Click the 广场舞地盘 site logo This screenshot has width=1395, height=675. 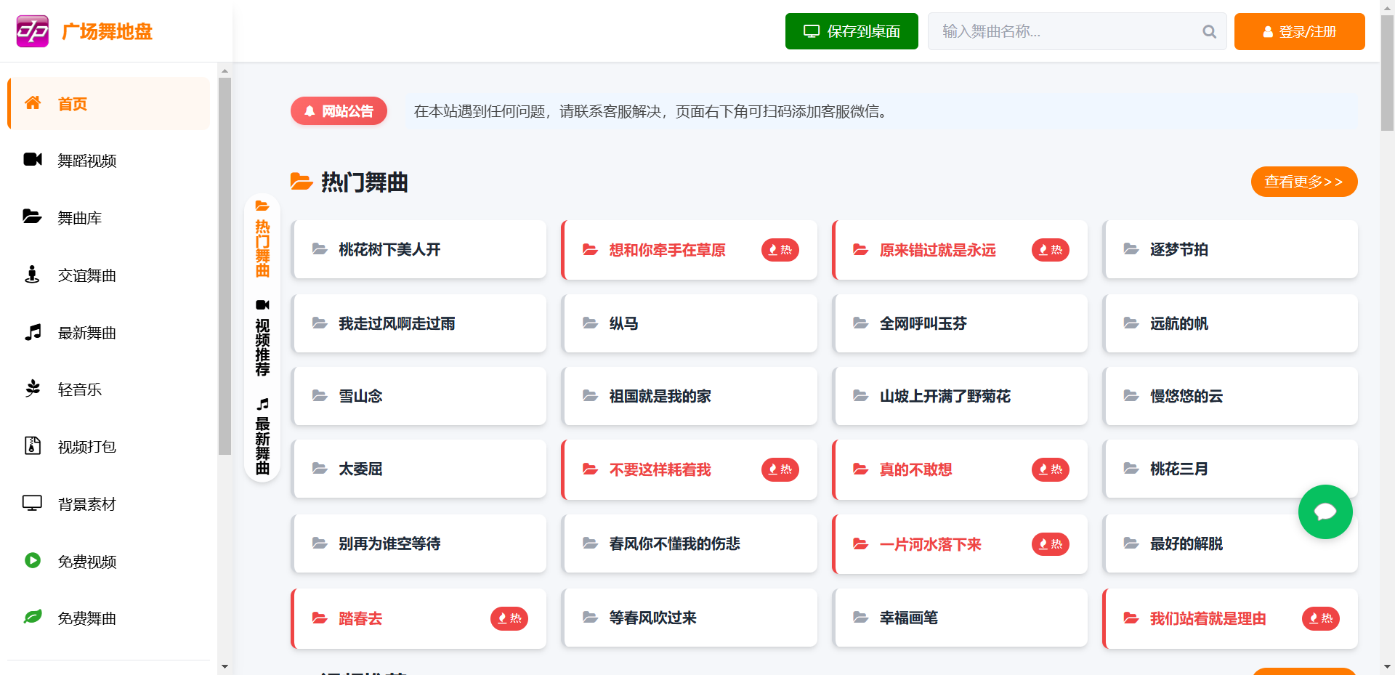point(84,31)
